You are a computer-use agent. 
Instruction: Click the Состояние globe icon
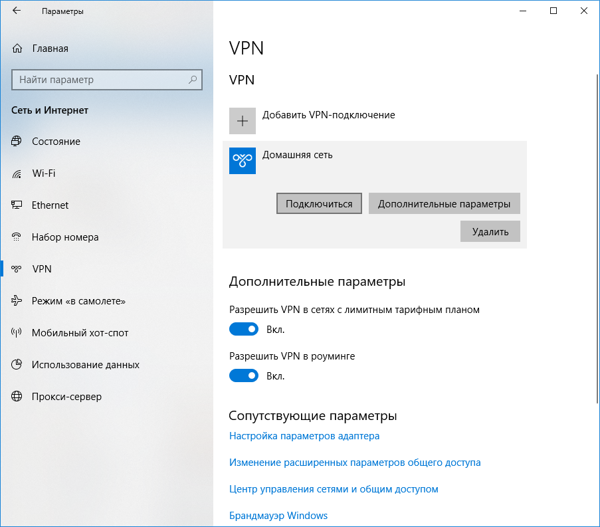point(17,142)
